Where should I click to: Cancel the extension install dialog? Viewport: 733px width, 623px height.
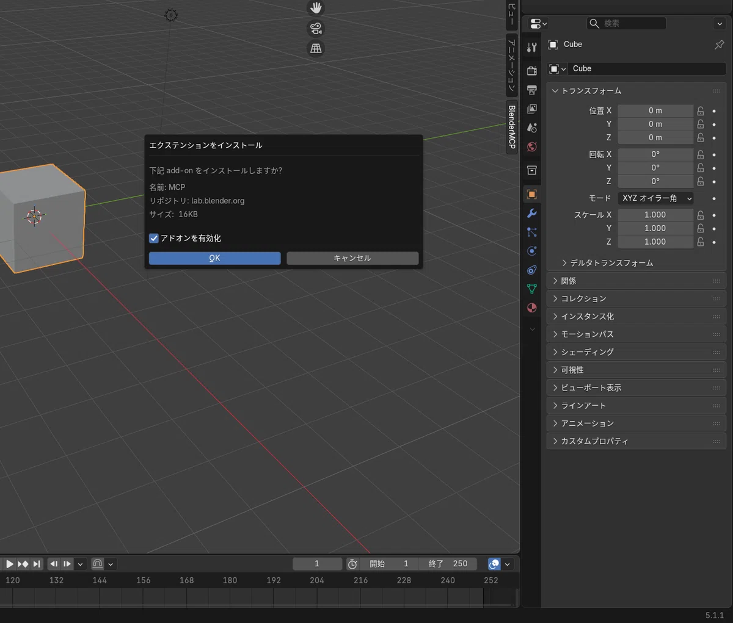(x=352, y=258)
